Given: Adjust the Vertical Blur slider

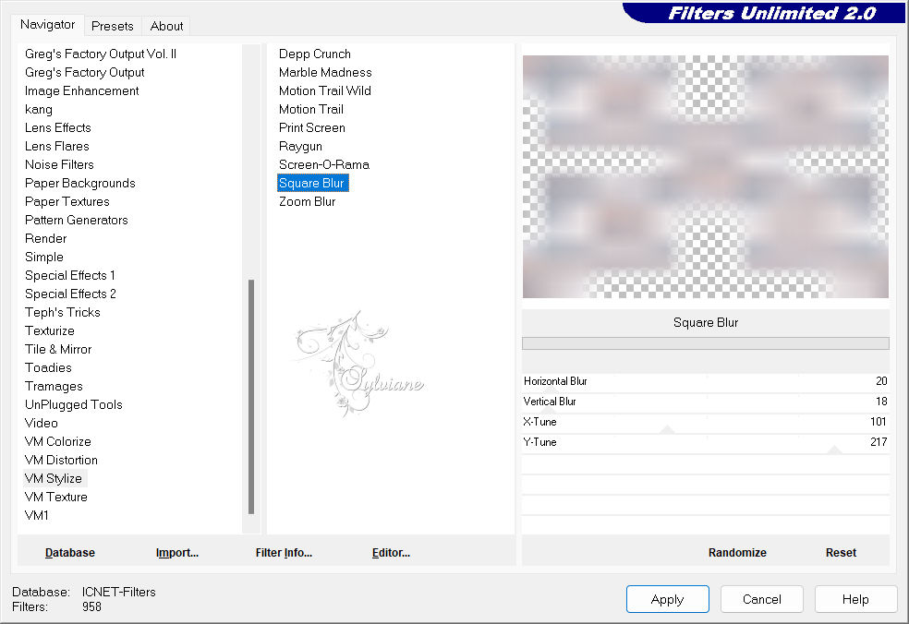Looking at the screenshot, I should pyautogui.click(x=706, y=402).
